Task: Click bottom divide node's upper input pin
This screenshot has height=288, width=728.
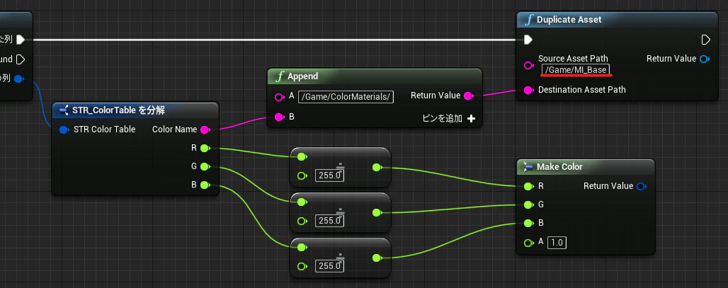Action: pos(302,248)
